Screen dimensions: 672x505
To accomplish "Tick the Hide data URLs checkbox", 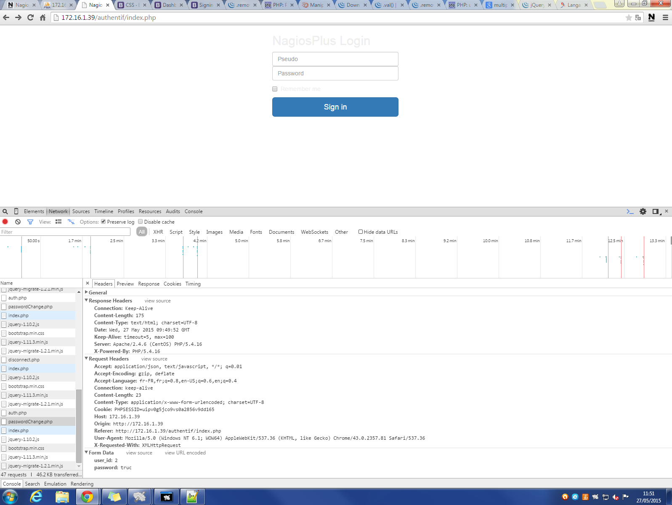I will pyautogui.click(x=361, y=232).
